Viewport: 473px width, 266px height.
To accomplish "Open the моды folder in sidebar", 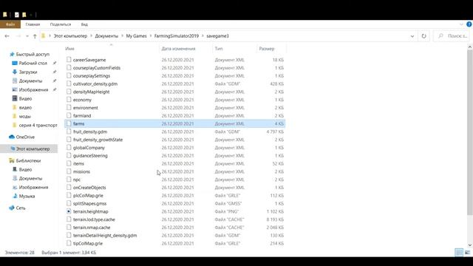I will (x=24, y=116).
